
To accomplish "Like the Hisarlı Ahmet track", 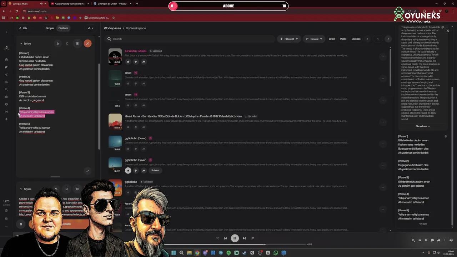I will click(128, 127).
